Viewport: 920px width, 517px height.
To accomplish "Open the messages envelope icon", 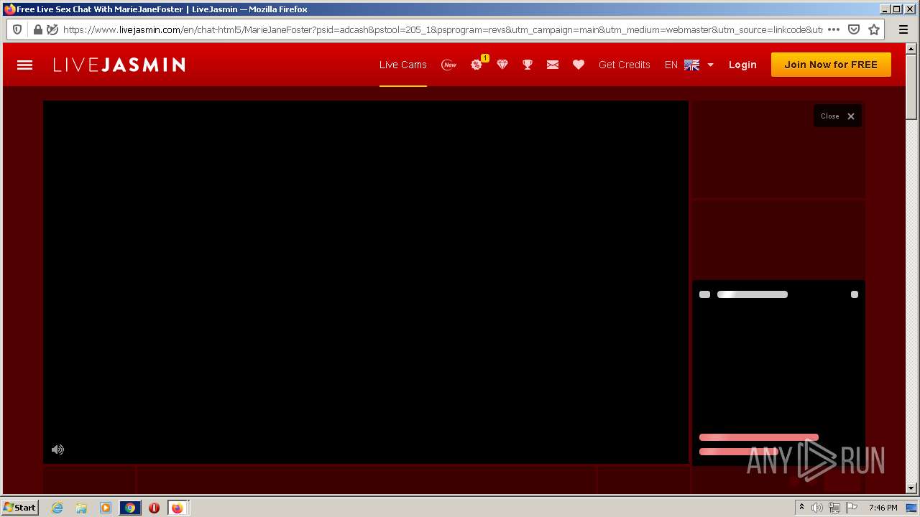I will pos(553,65).
